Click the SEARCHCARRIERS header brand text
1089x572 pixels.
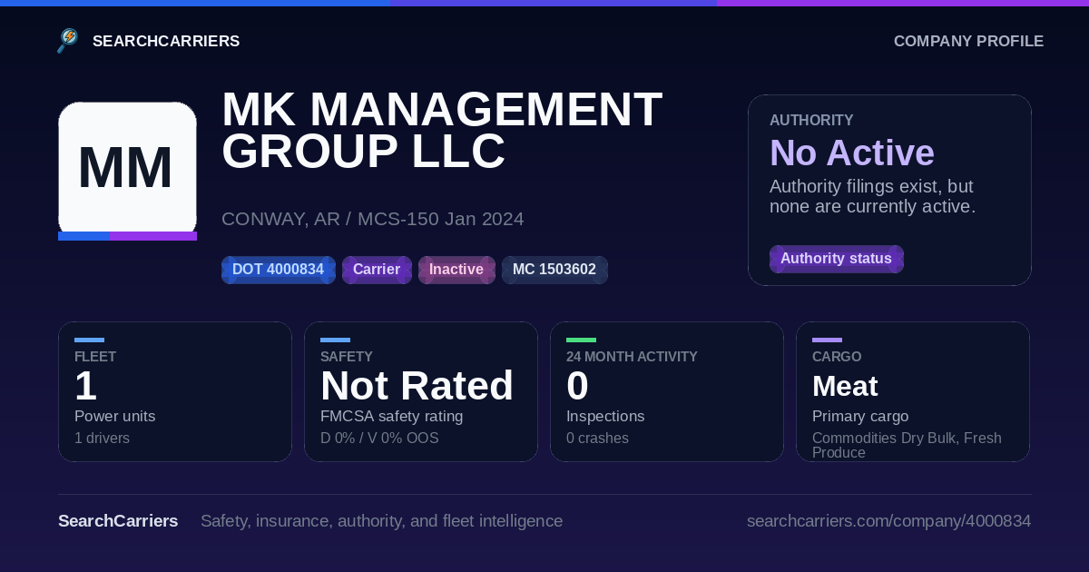pyautogui.click(x=166, y=41)
